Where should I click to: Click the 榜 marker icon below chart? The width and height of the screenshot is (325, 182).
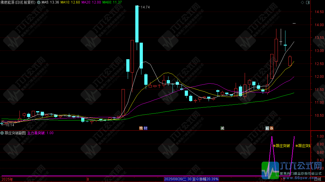(x=141, y=128)
